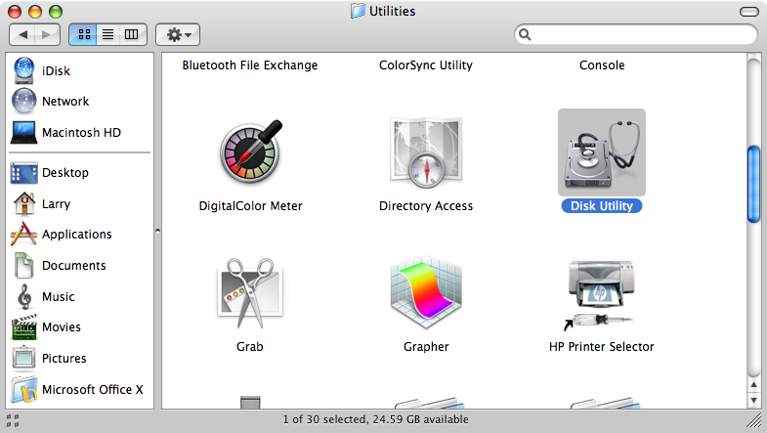Go to Larry sidebar label
The image size is (767, 433).
(x=57, y=204)
